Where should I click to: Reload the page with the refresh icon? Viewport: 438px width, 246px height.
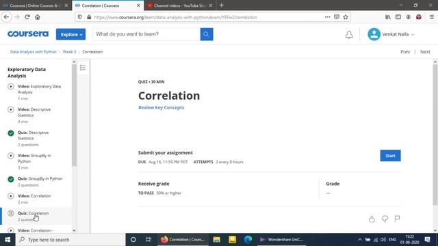27,17
